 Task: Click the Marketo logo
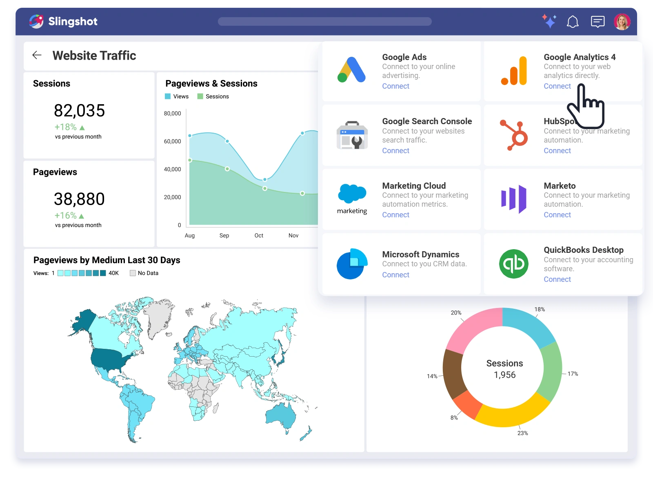(513, 199)
